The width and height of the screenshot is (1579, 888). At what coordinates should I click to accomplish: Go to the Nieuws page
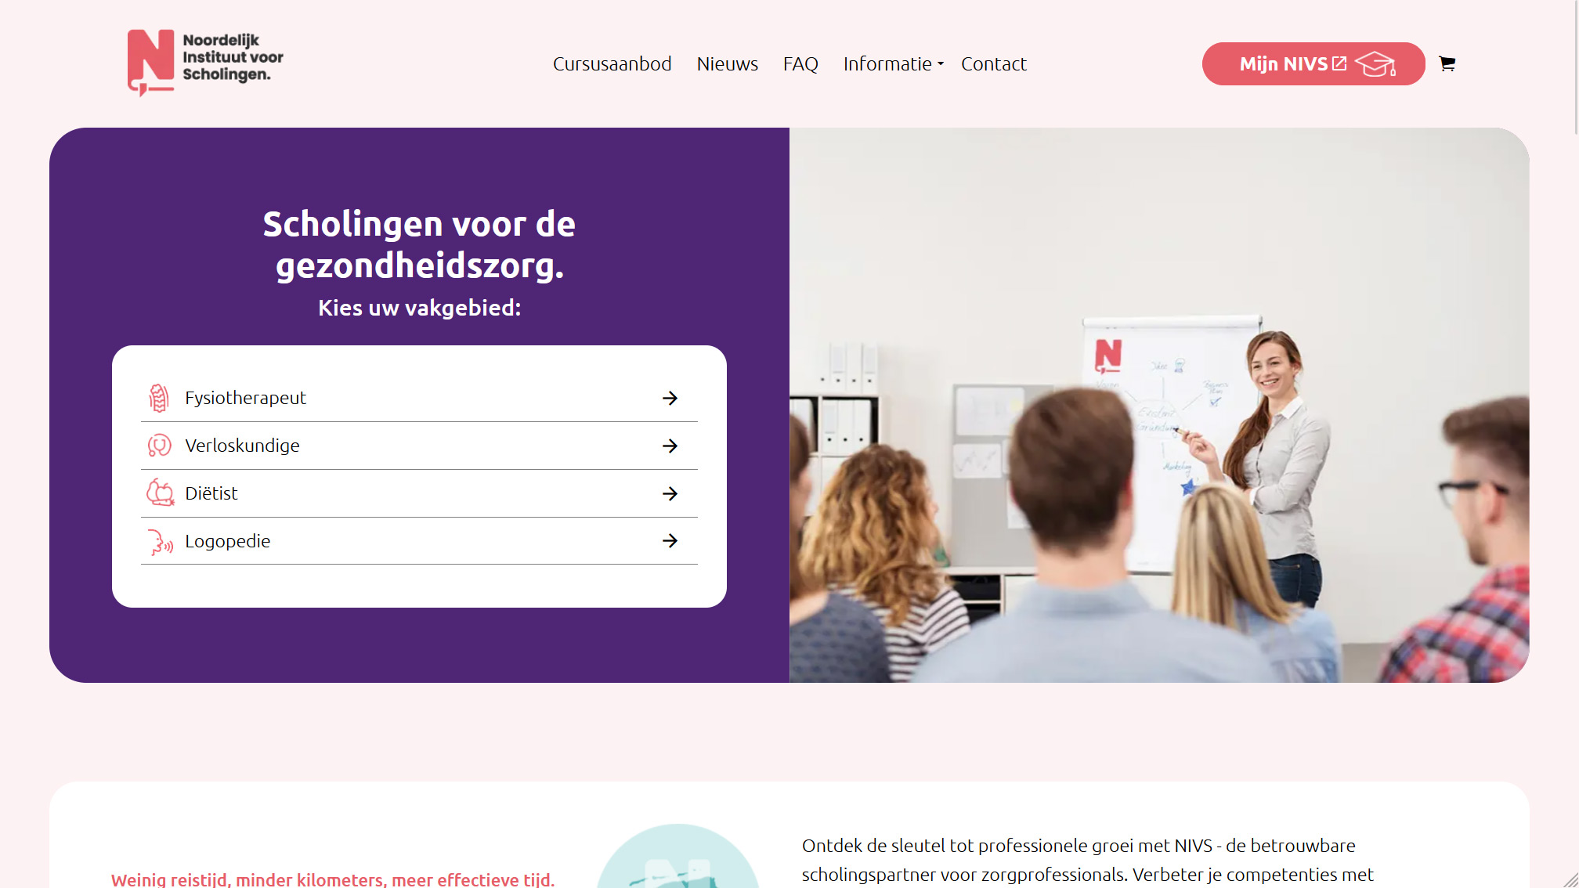727,64
